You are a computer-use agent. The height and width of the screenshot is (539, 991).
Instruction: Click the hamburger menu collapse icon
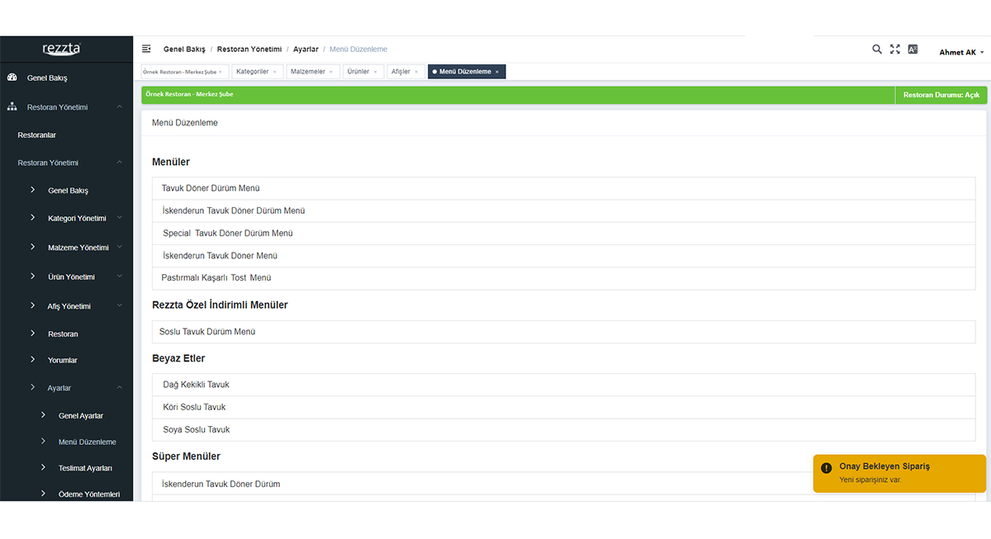point(146,50)
